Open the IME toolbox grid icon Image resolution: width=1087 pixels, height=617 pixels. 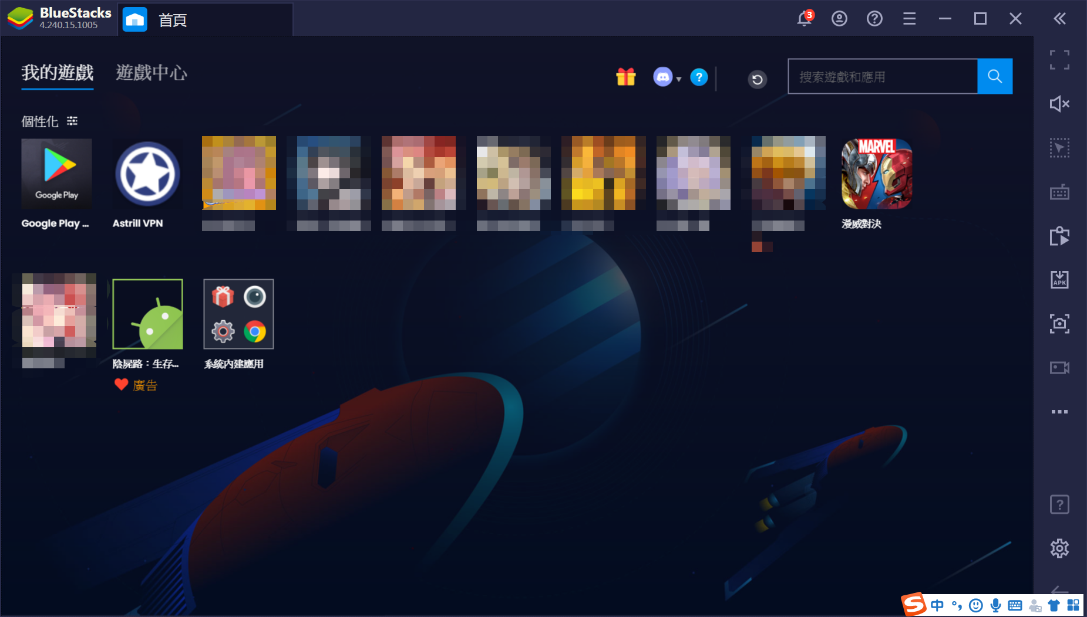tap(1073, 605)
